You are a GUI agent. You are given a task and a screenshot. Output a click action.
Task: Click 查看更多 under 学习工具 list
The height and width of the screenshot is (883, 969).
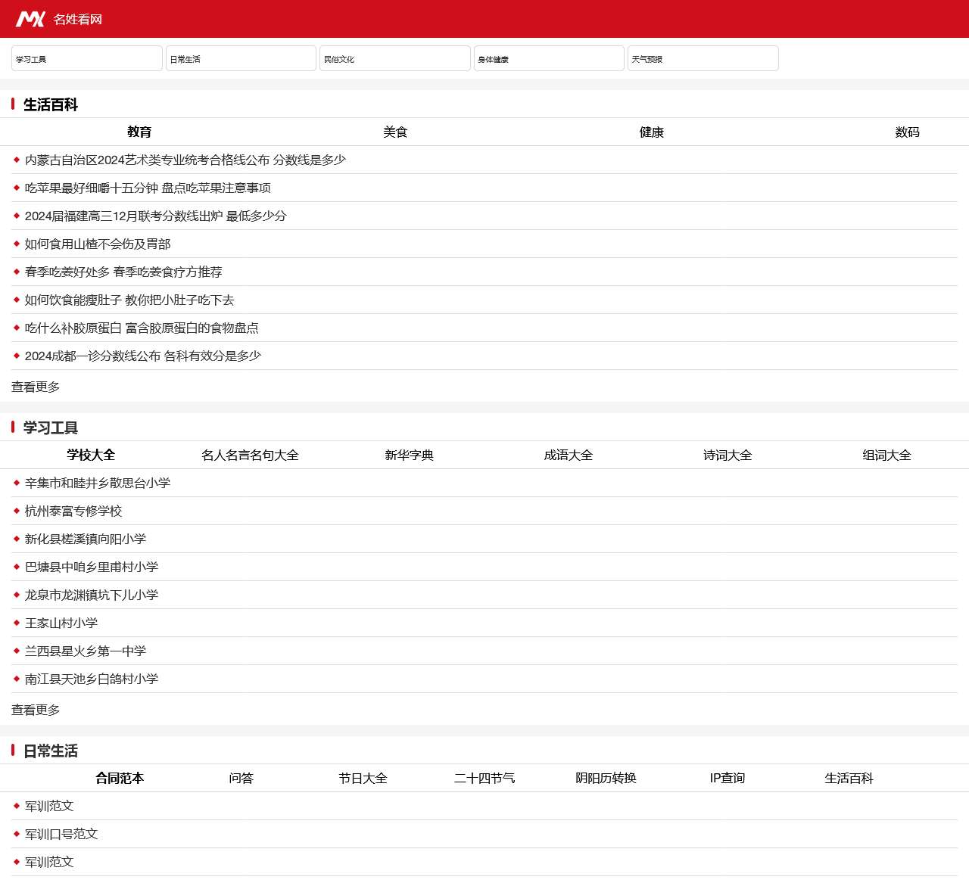tap(36, 710)
